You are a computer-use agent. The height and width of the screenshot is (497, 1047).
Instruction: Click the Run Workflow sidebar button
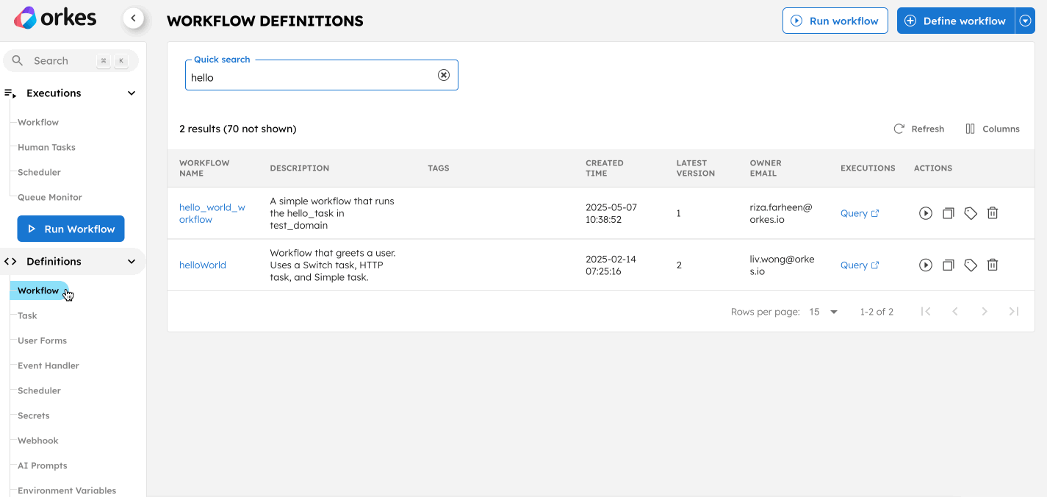[71, 229]
